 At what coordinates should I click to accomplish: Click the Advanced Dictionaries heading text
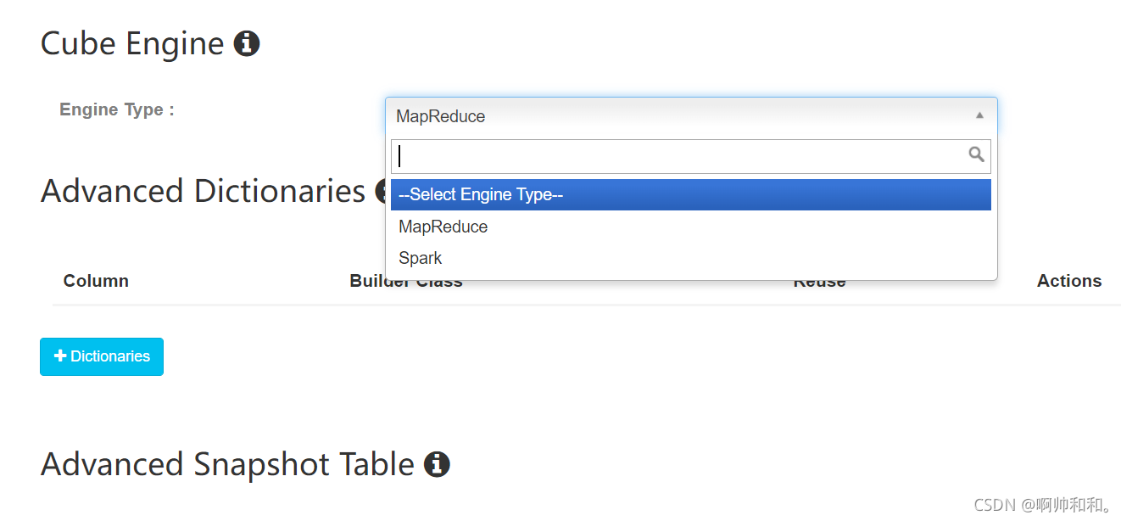click(x=203, y=192)
